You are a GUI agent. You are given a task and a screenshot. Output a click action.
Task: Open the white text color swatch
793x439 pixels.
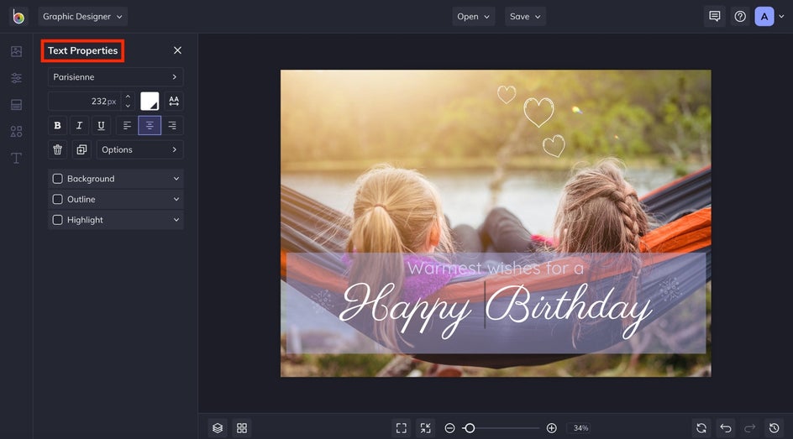pos(150,101)
